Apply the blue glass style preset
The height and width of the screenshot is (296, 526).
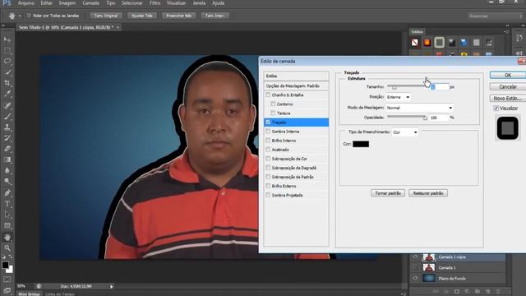point(464,43)
